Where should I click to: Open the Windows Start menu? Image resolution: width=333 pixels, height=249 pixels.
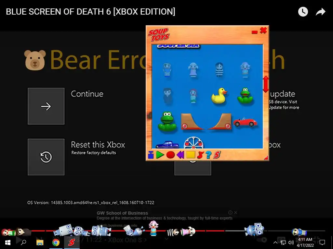(8, 243)
